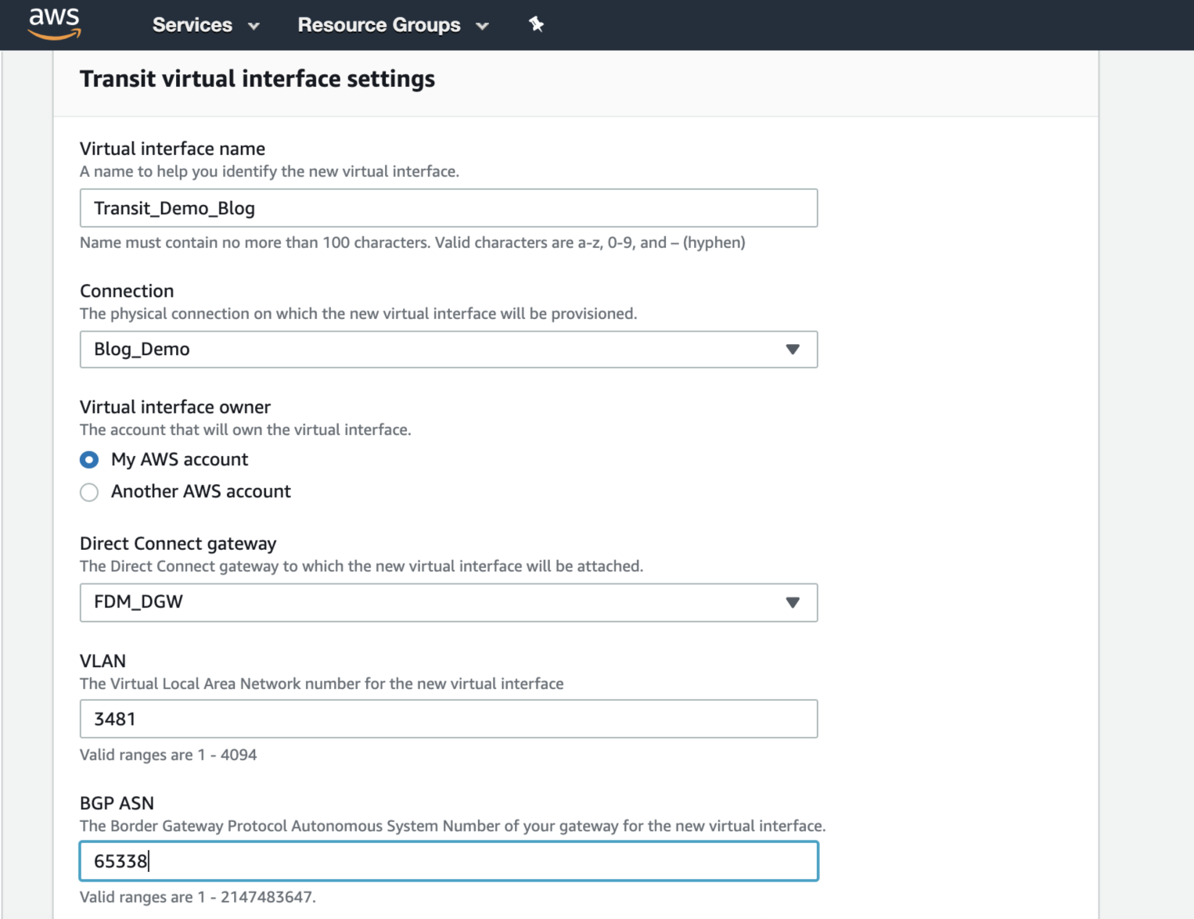The image size is (1194, 919).
Task: Click the Transit virtual interface settings heading
Action: pyautogui.click(x=257, y=78)
